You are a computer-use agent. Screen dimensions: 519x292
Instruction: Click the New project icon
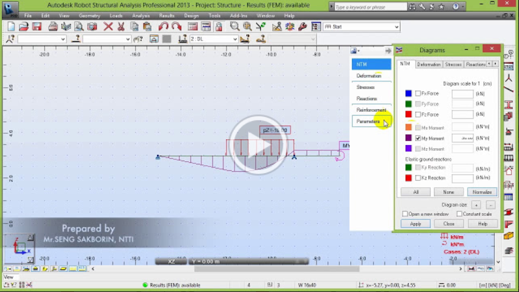[x=11, y=27]
